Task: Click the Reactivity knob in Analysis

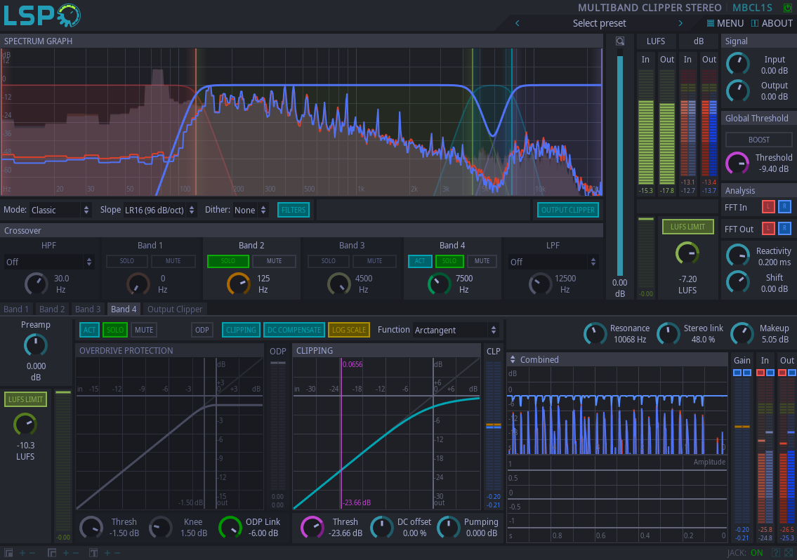Action: pyautogui.click(x=737, y=256)
